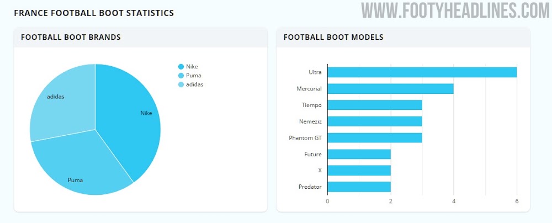Image resolution: width=552 pixels, height=223 pixels.
Task: Select the Tiempo bar
Action: tap(374, 105)
